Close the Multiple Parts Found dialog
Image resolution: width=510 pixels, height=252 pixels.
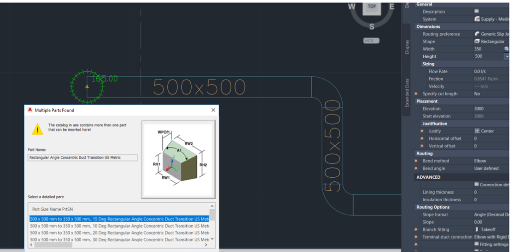click(x=213, y=110)
